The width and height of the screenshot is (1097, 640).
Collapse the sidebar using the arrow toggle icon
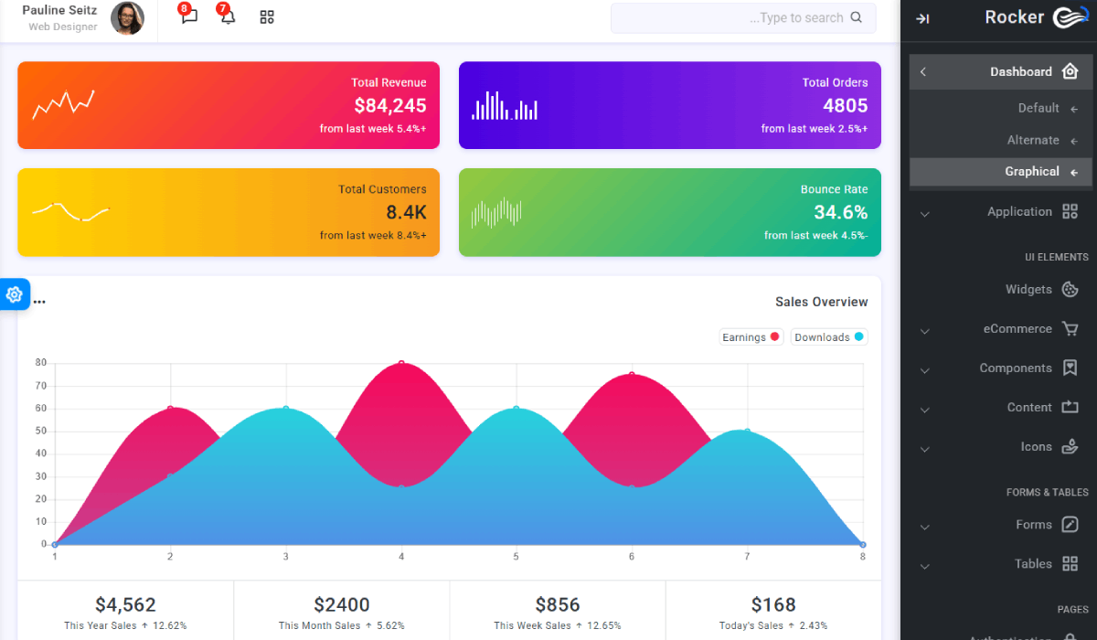(922, 18)
